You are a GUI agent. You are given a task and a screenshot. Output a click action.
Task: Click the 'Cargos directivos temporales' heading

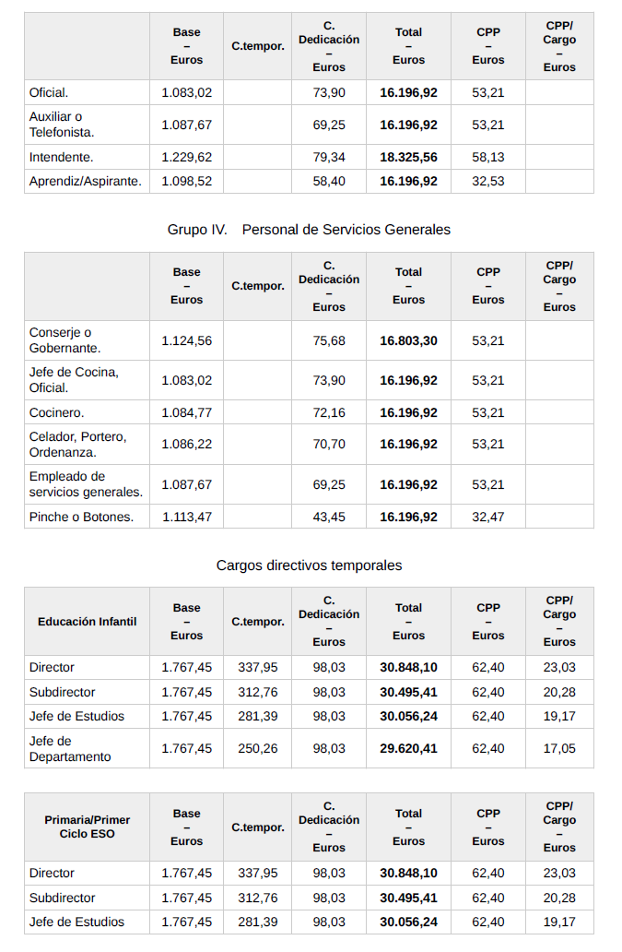point(309,565)
